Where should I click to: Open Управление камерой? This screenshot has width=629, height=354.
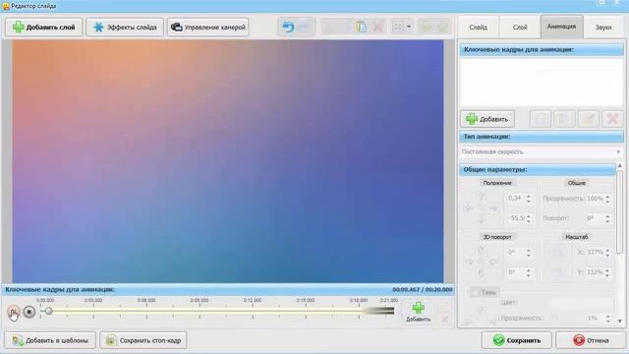coord(207,27)
